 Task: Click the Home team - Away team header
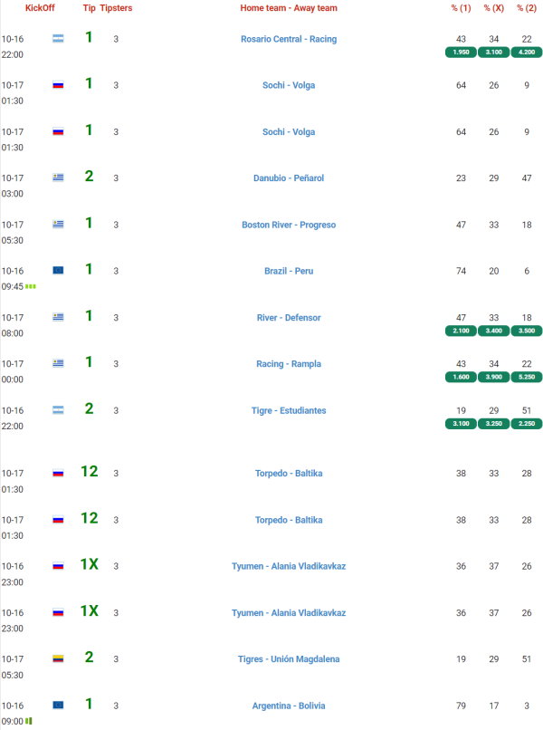pyautogui.click(x=288, y=7)
